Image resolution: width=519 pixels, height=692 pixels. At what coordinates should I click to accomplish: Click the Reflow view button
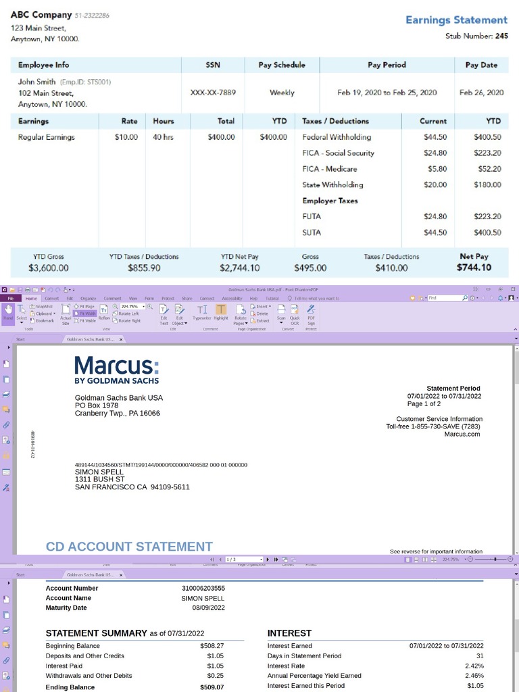(103, 312)
